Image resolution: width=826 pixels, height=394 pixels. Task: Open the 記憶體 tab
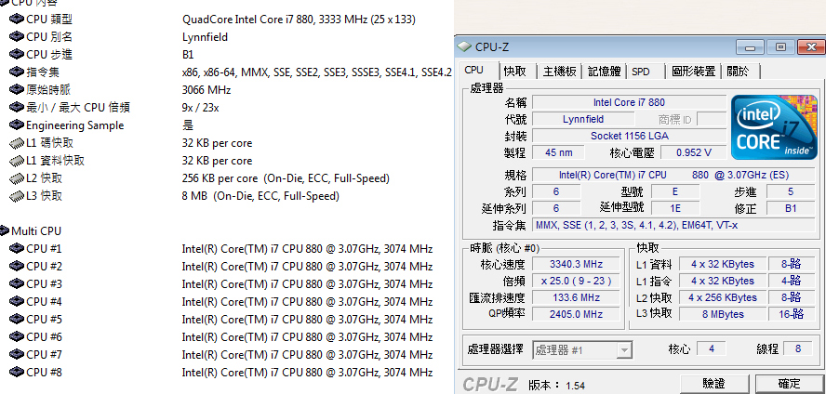coord(605,72)
